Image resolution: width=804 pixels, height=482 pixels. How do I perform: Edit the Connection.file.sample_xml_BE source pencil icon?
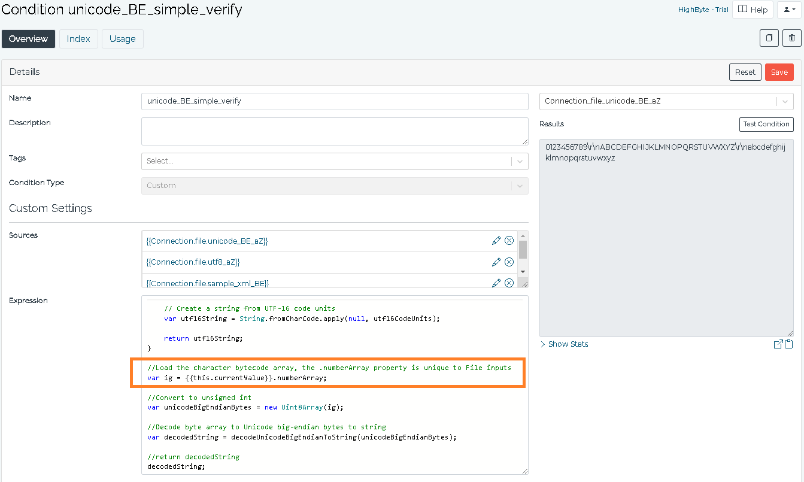(x=496, y=282)
